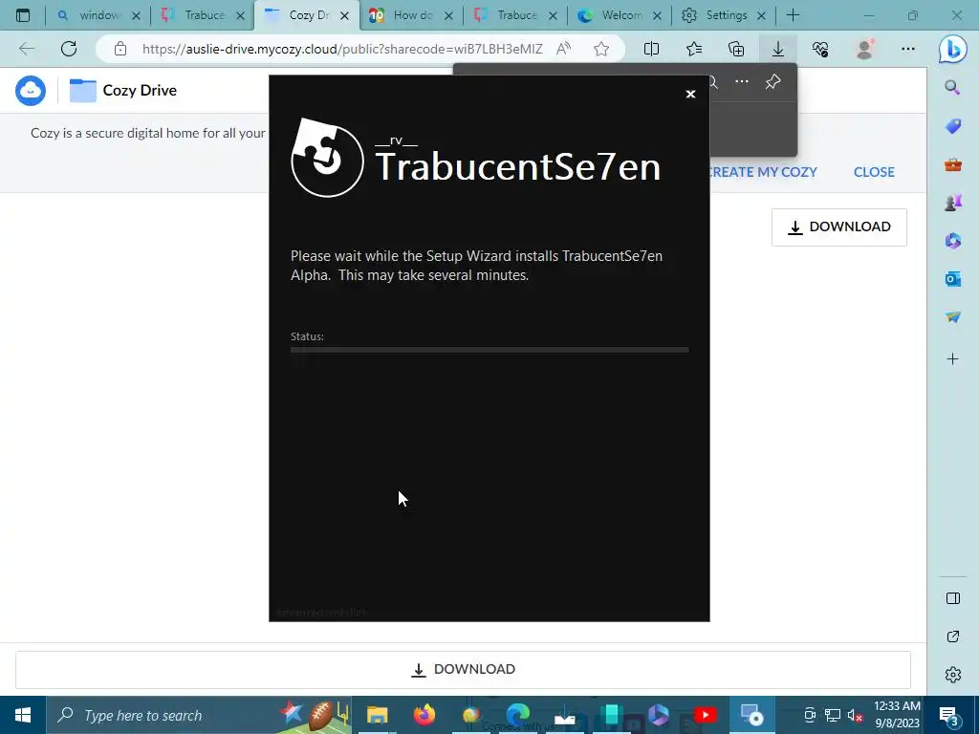Screen dimensions: 979x734
Task: Open the user profile menu
Action: [864, 49]
